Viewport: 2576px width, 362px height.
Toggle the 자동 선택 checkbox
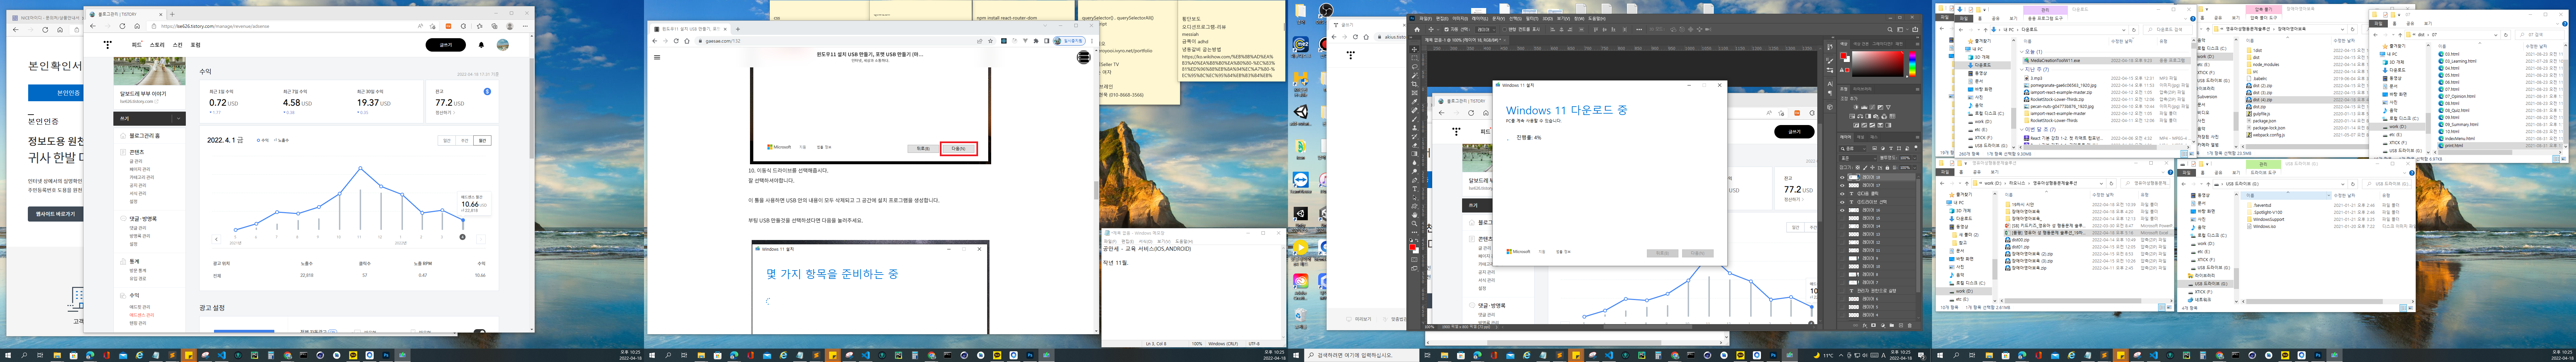[1447, 30]
